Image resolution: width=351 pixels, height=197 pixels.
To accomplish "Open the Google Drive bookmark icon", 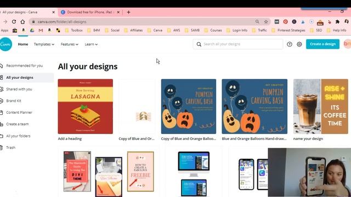I will tap(32, 30).
